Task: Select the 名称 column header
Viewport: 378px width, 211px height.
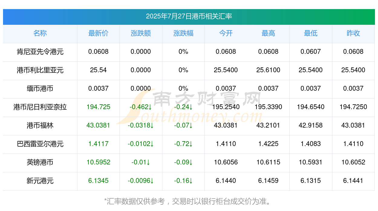Action: [x=40, y=33]
